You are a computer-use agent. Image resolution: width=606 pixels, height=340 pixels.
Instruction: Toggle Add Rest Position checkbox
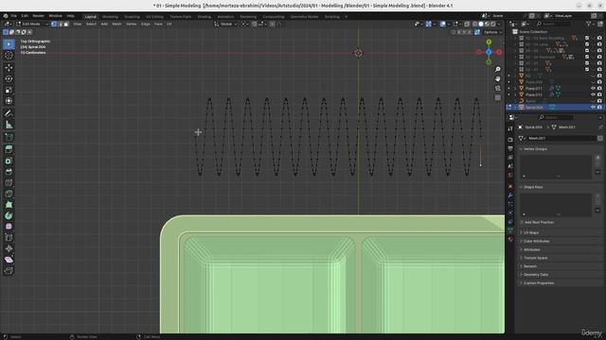[522, 223]
